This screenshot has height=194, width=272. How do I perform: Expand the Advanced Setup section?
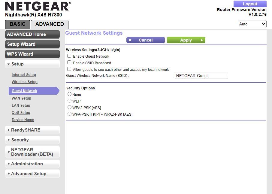pos(32,174)
